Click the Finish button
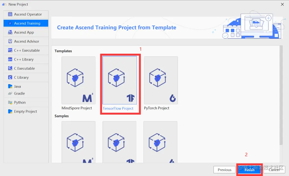Image resolution: width=289 pixels, height=176 pixels. point(249,170)
